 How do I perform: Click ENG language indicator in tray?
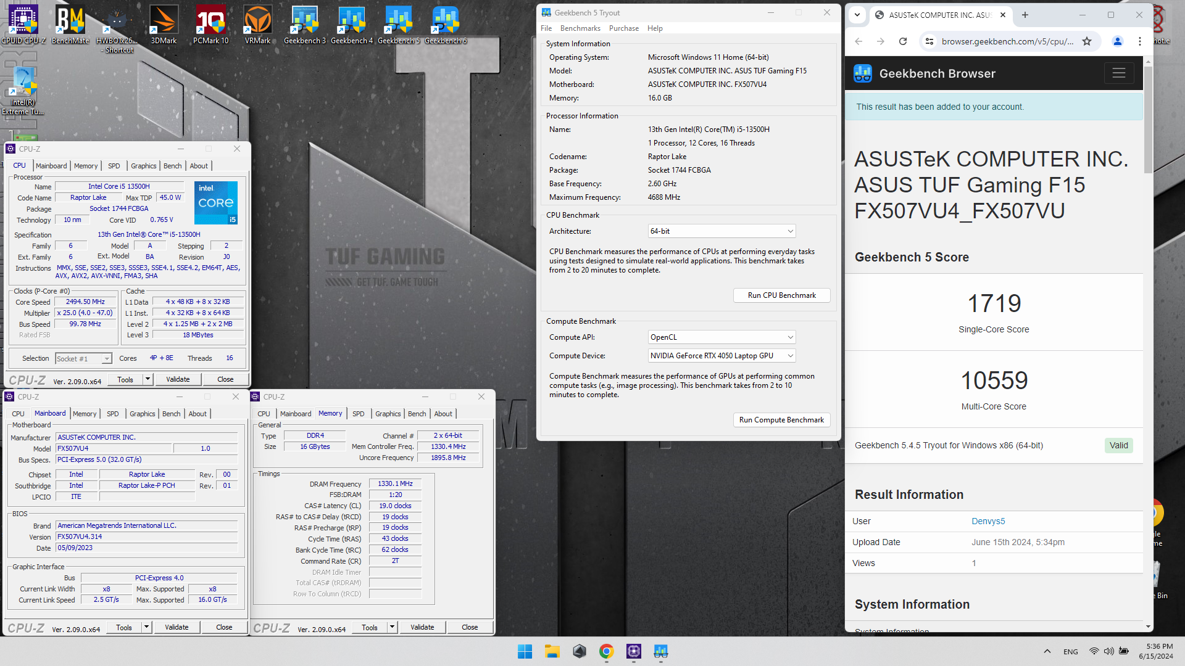[x=1071, y=651]
